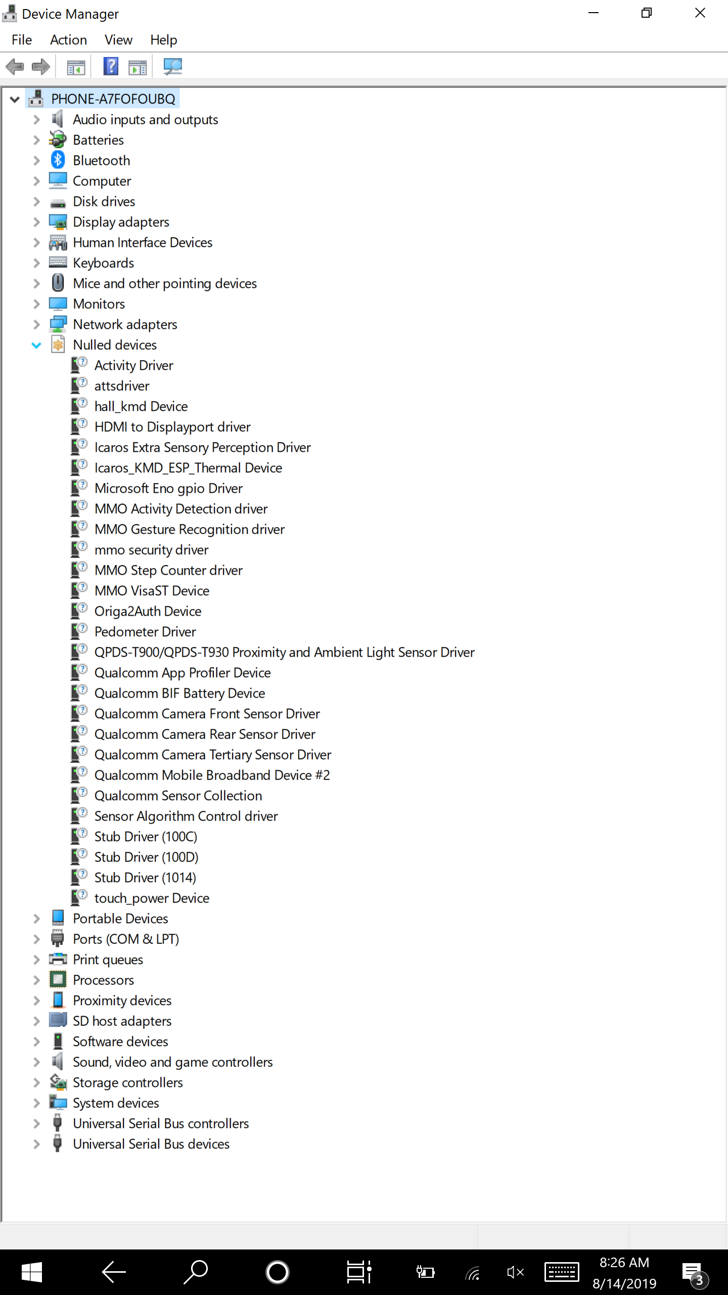Expand the System devices category
728x1295 pixels.
click(36, 1103)
